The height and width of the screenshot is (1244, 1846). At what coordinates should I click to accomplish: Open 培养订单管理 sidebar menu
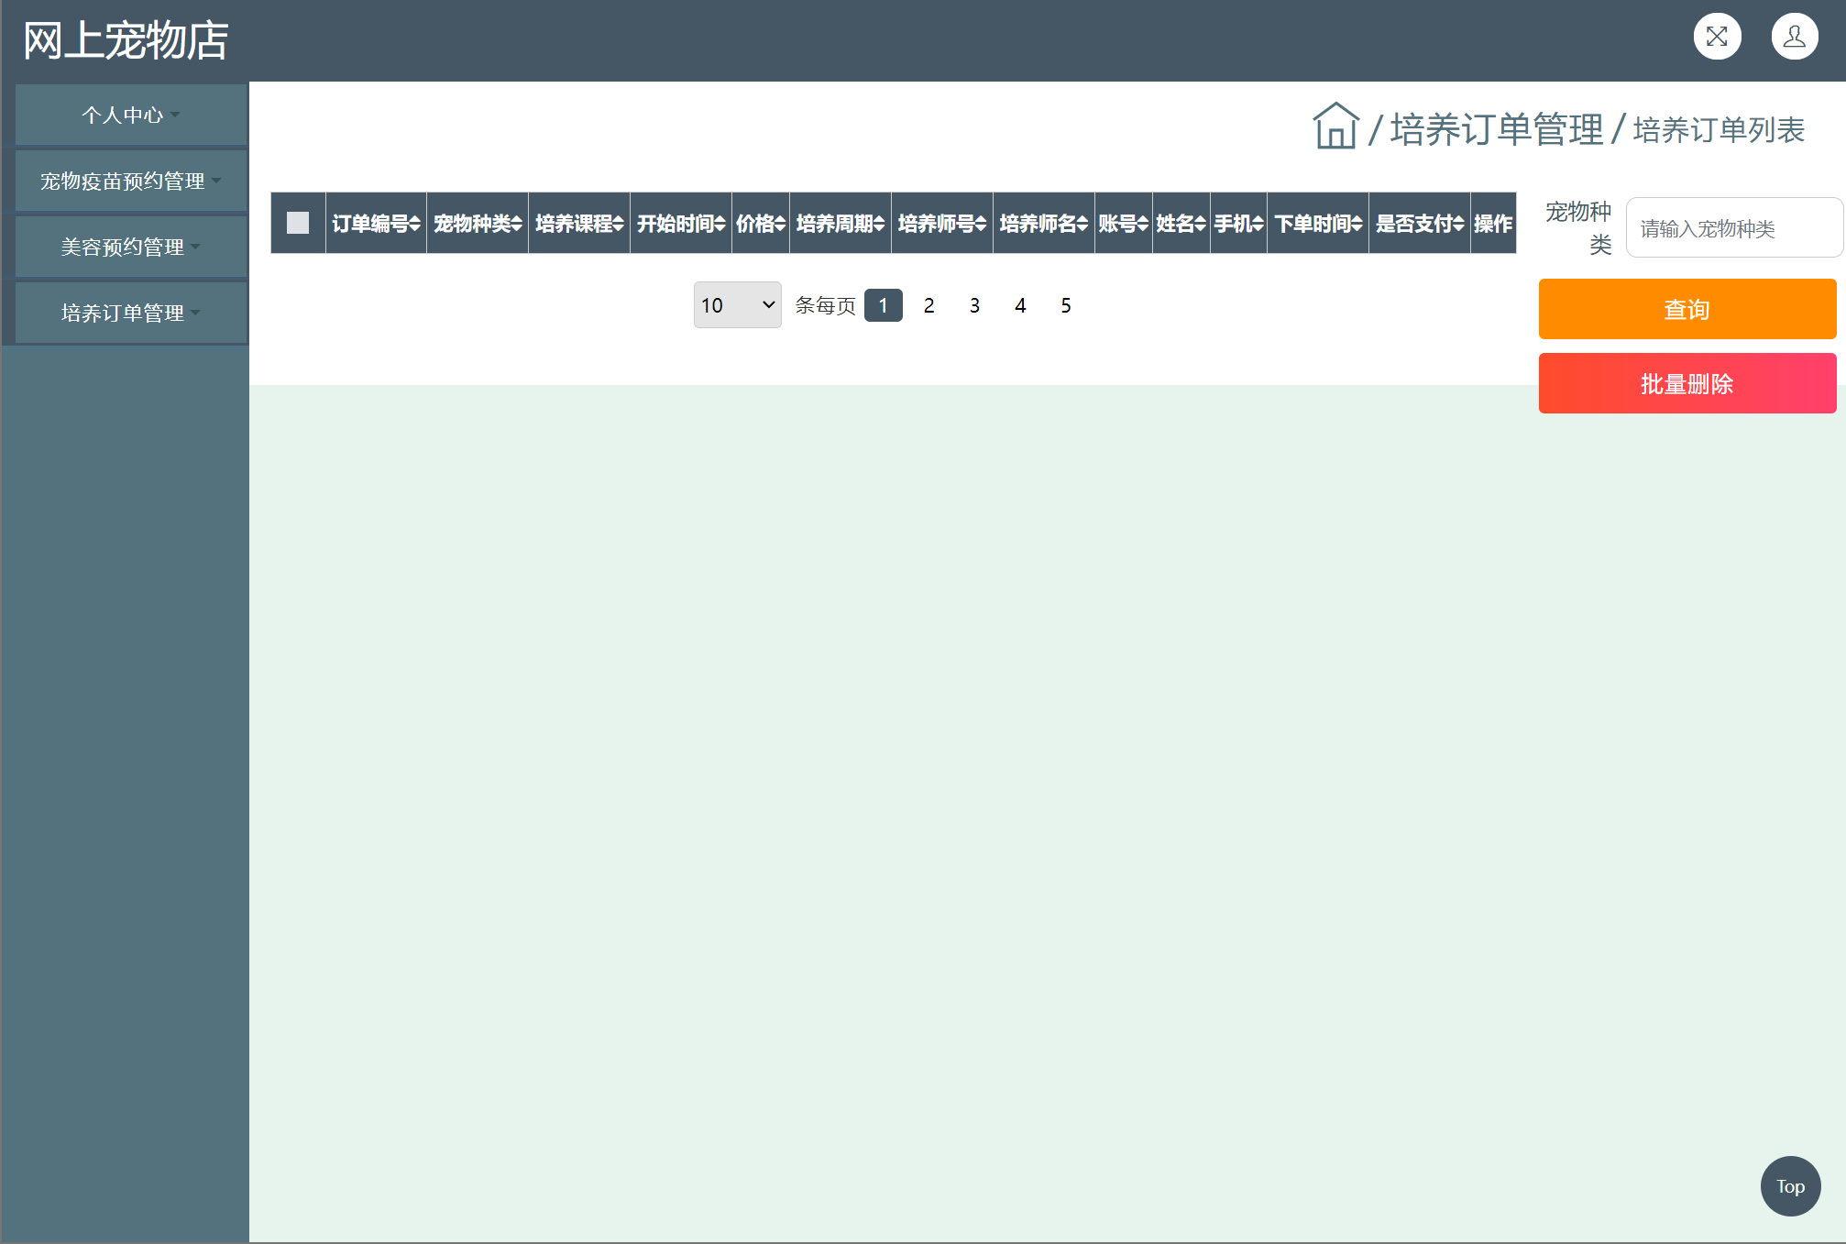130,313
